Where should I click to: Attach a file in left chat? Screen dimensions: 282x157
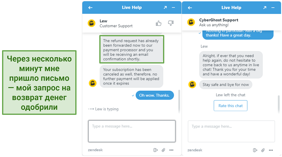click(163, 150)
